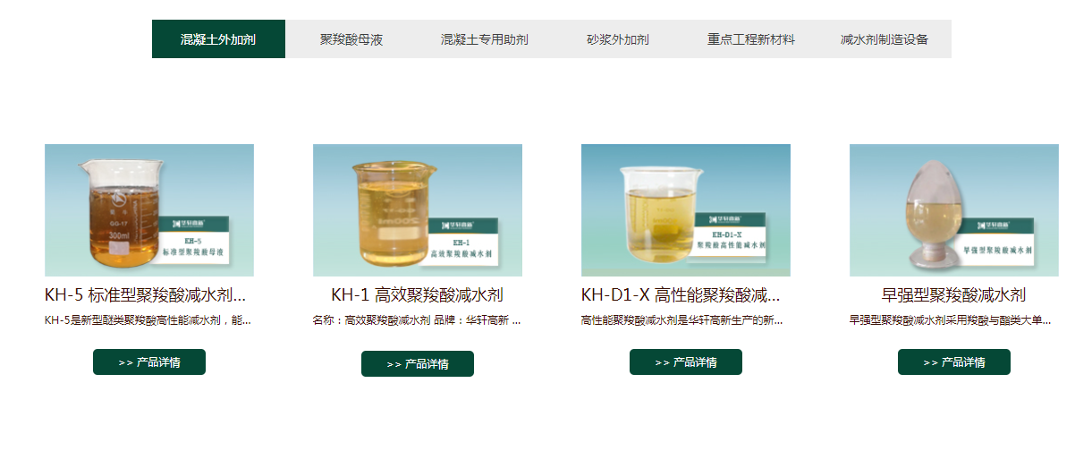Switch to the 聚羧酸母液 tab
The image size is (1075, 468).
click(x=351, y=39)
